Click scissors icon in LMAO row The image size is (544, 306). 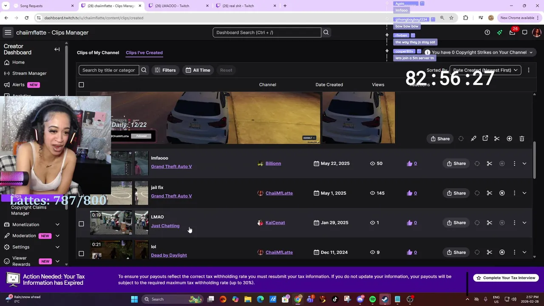(x=490, y=223)
